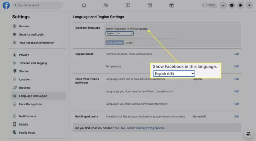Open the English (US) language dropdown

coord(120,33)
